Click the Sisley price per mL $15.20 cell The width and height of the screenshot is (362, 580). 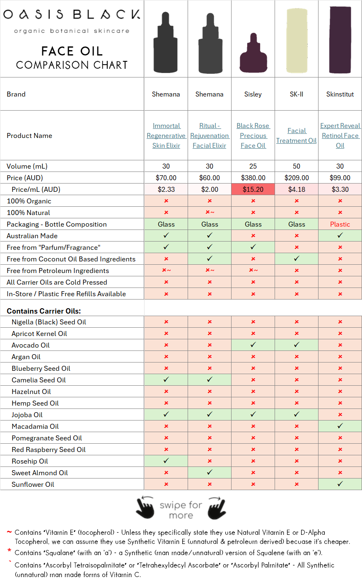(x=253, y=189)
